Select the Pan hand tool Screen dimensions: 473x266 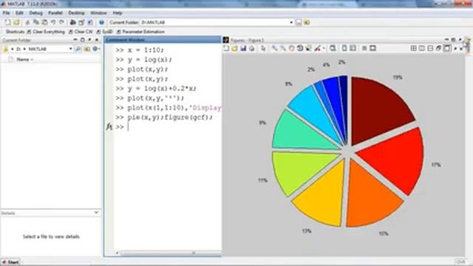click(291, 48)
